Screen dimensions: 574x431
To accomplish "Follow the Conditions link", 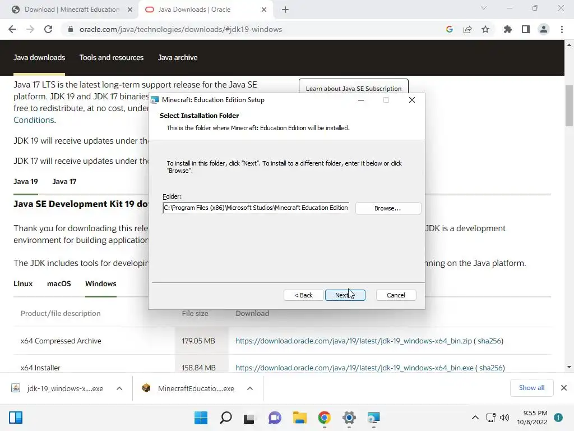I will tap(34, 120).
